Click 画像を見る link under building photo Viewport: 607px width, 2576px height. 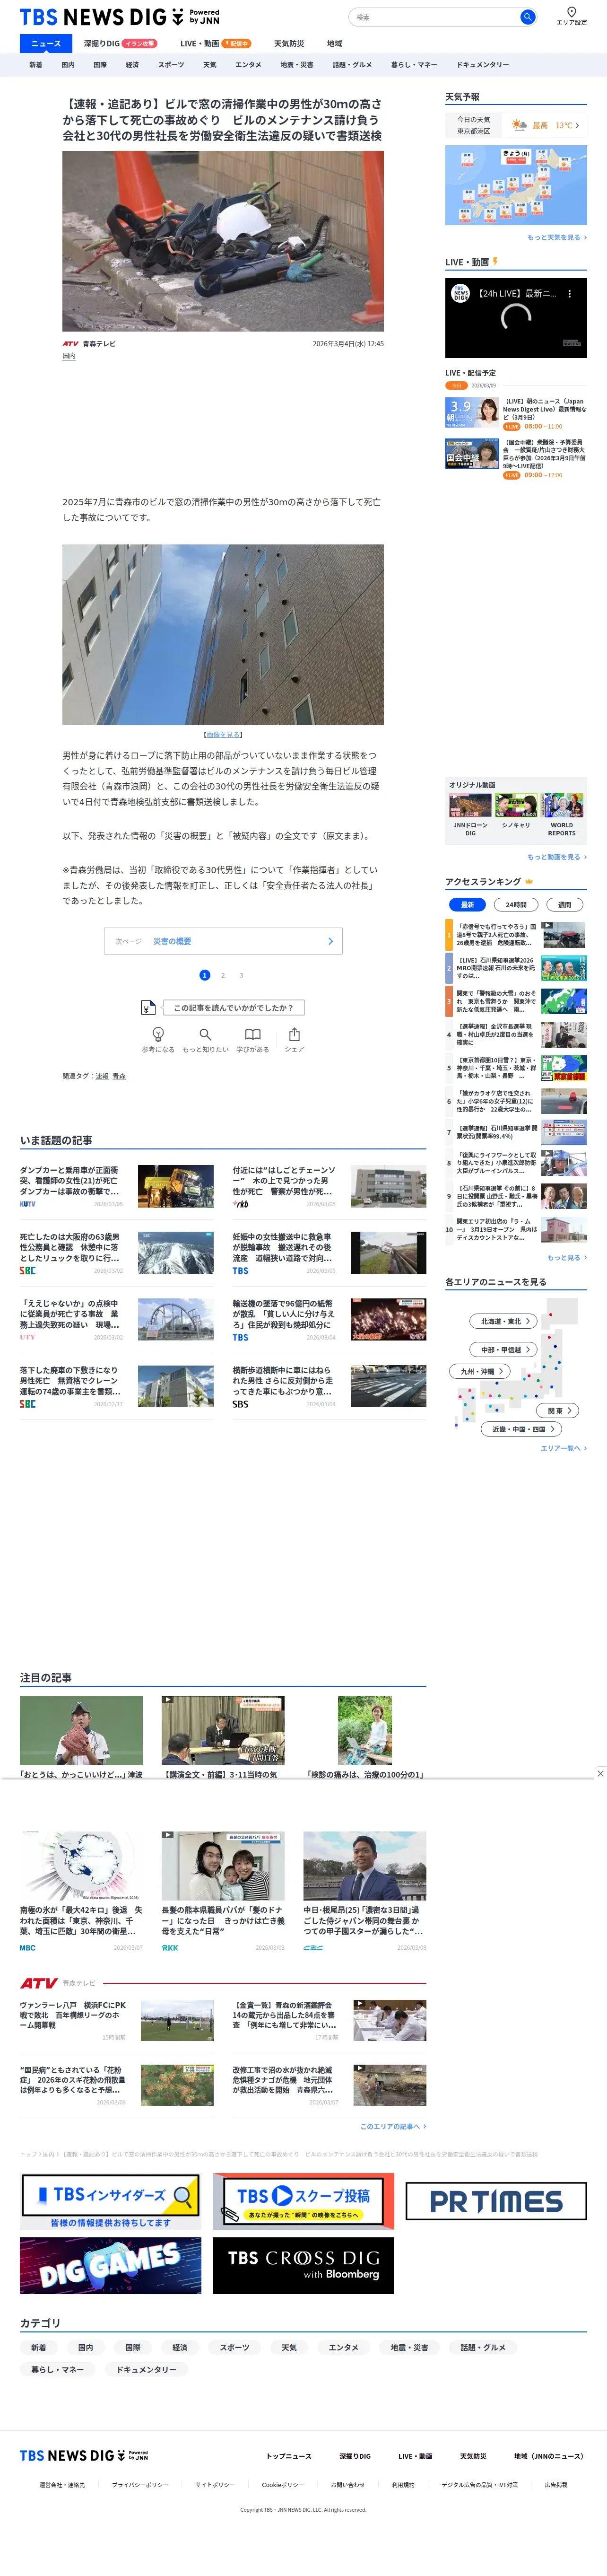click(x=223, y=734)
